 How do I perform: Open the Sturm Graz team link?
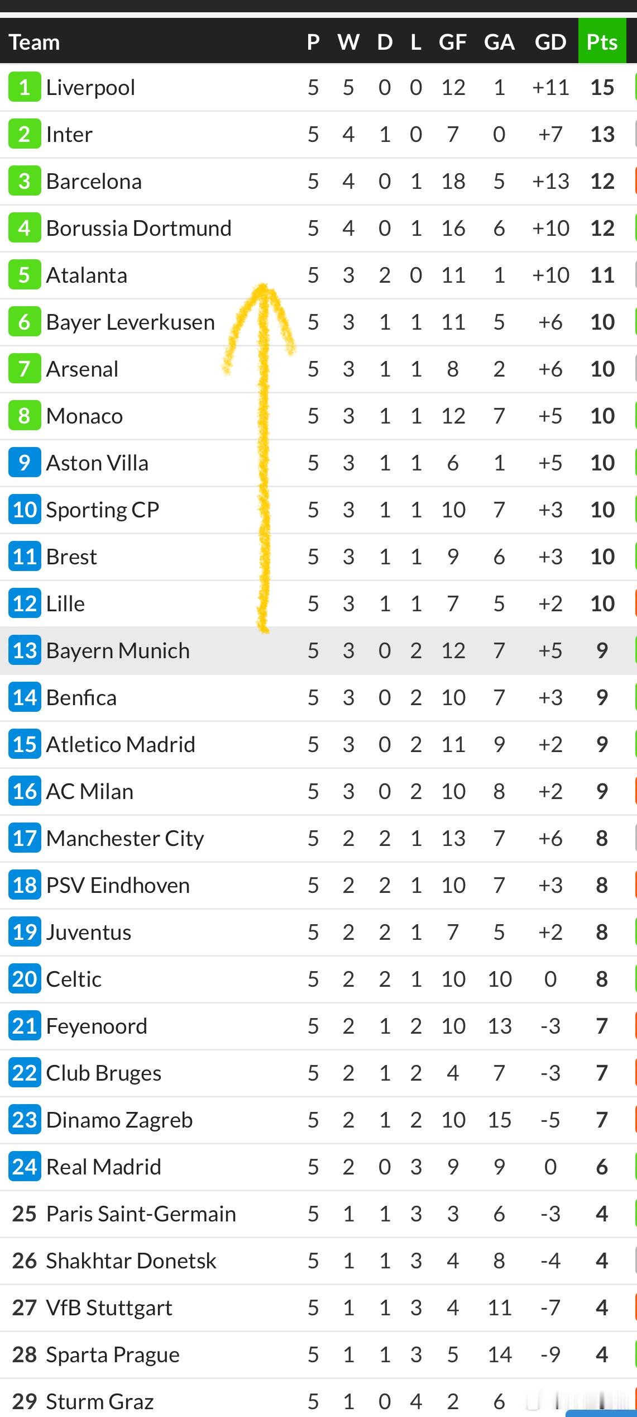[99, 1402]
